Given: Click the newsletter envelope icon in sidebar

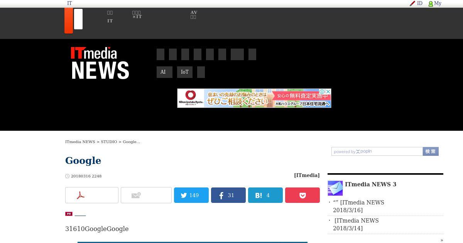Looking at the screenshot, I should (x=335, y=188).
